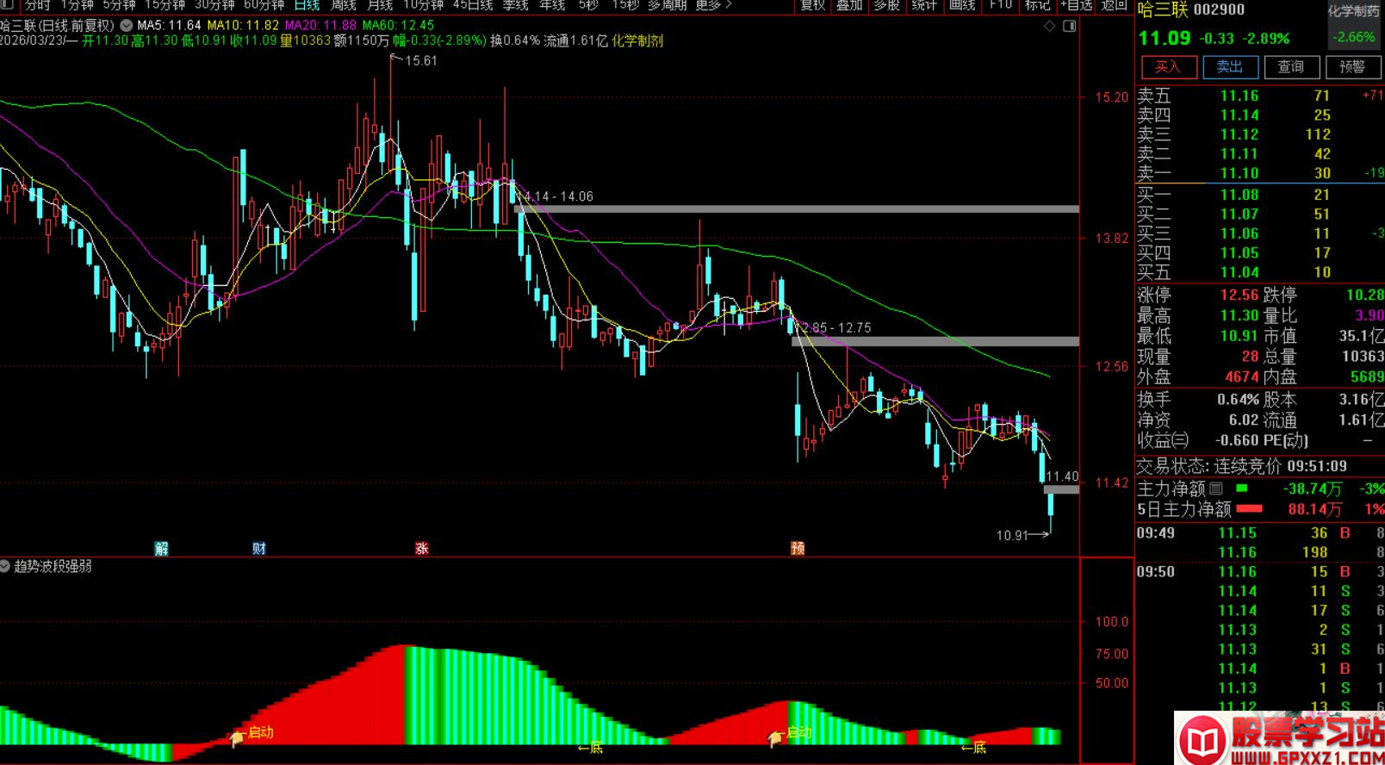
Task: Click the 涨停 12.56 value
Action: (x=1239, y=295)
